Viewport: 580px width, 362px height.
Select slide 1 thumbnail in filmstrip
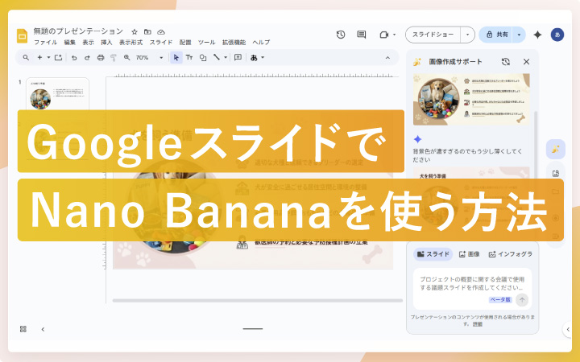(57, 94)
